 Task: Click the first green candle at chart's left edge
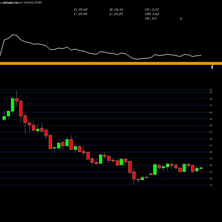coord(4,118)
